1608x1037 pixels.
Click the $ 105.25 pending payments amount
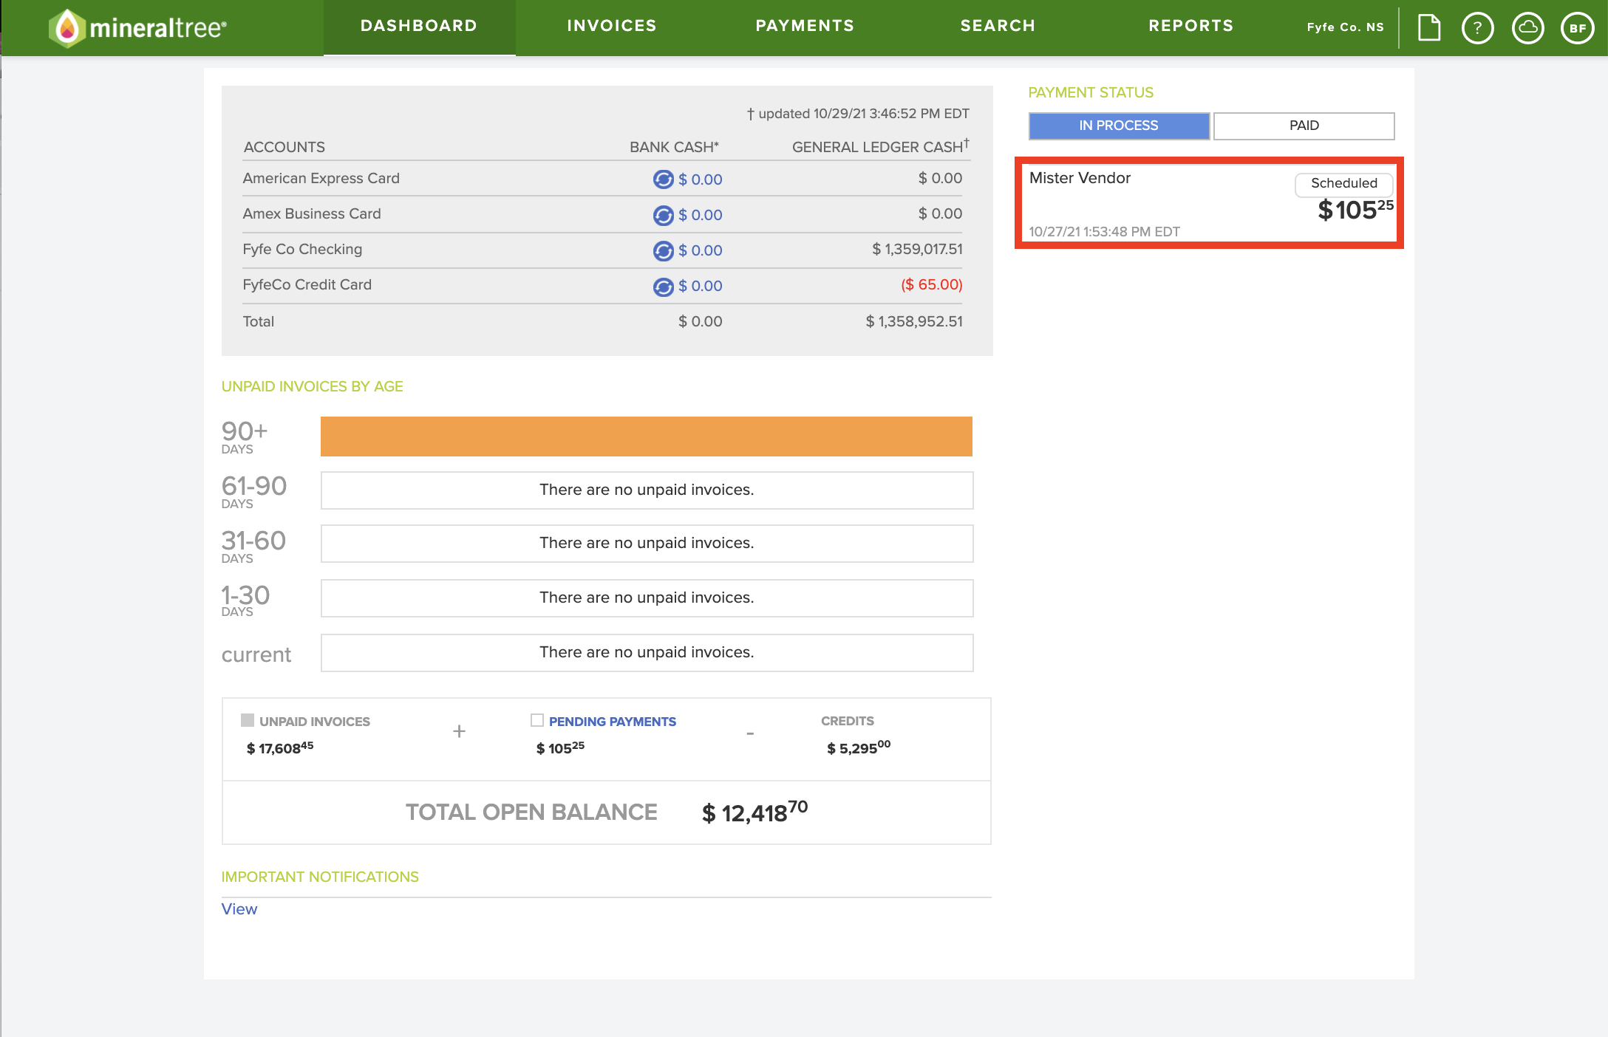point(560,747)
